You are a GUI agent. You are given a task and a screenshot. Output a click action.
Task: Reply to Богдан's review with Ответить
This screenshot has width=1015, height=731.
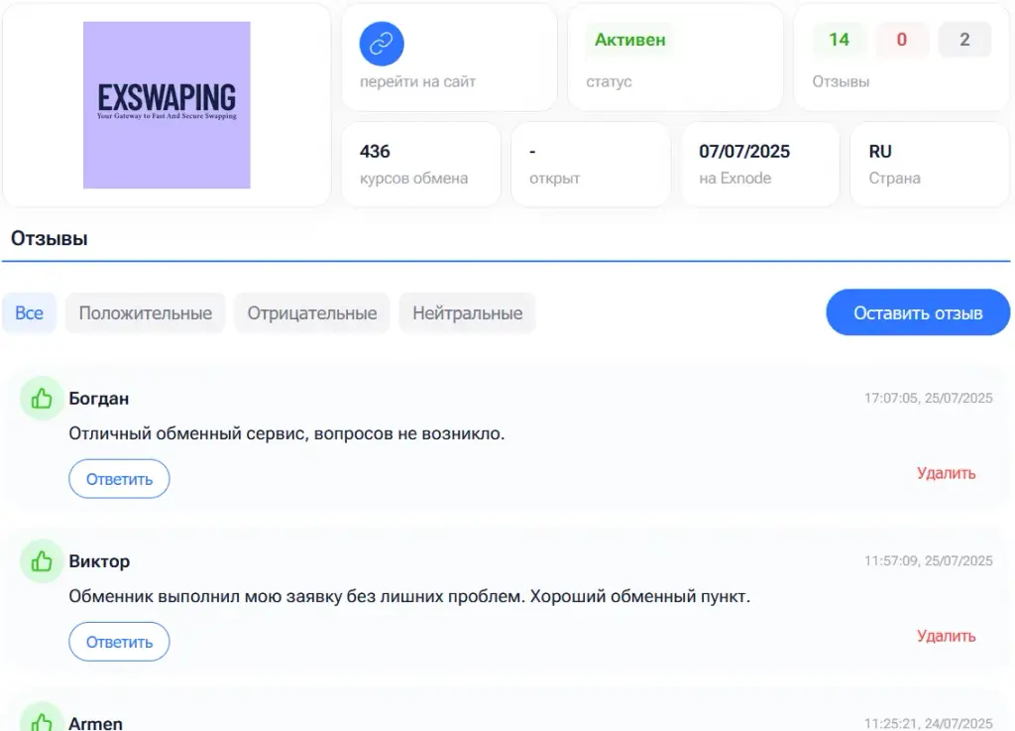coord(119,479)
